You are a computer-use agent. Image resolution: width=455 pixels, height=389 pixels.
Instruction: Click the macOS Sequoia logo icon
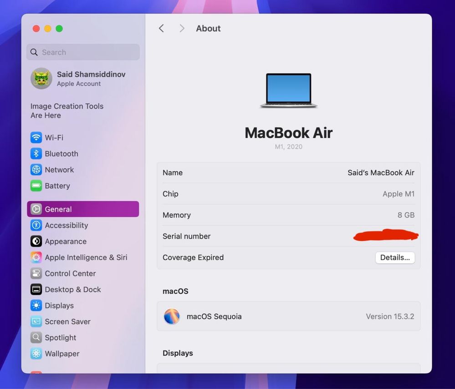(172, 316)
